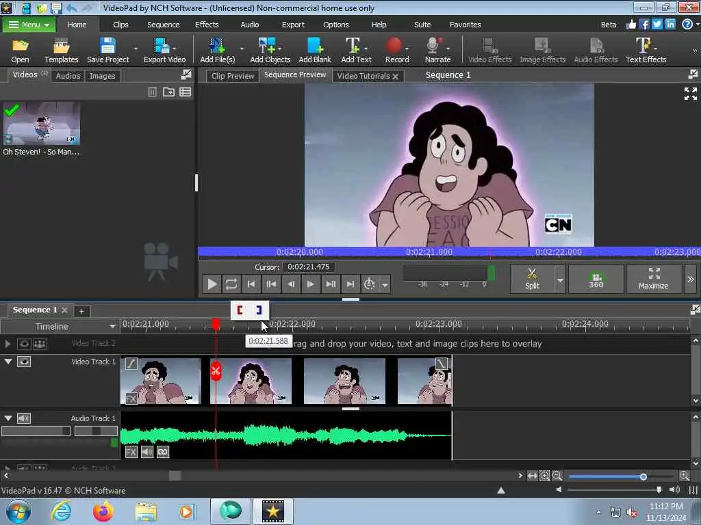
Task: Open the Text Effects tool
Action: (x=646, y=50)
